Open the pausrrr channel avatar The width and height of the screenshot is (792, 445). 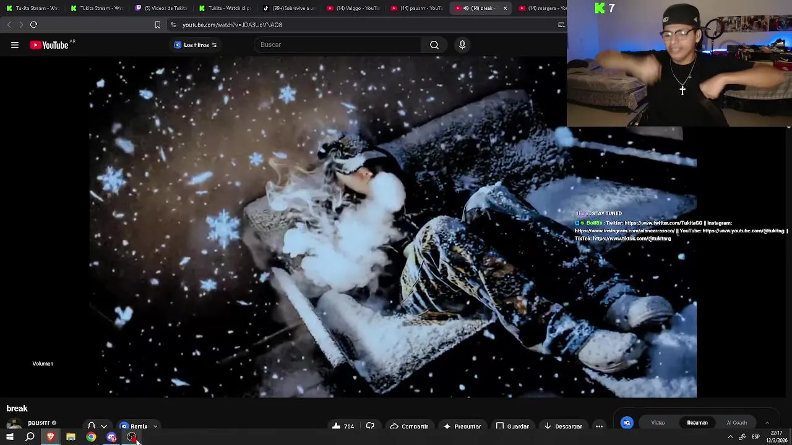tap(14, 425)
